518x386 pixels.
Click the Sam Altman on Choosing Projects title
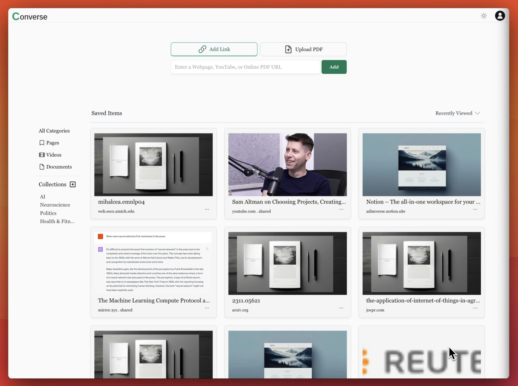tap(289, 202)
